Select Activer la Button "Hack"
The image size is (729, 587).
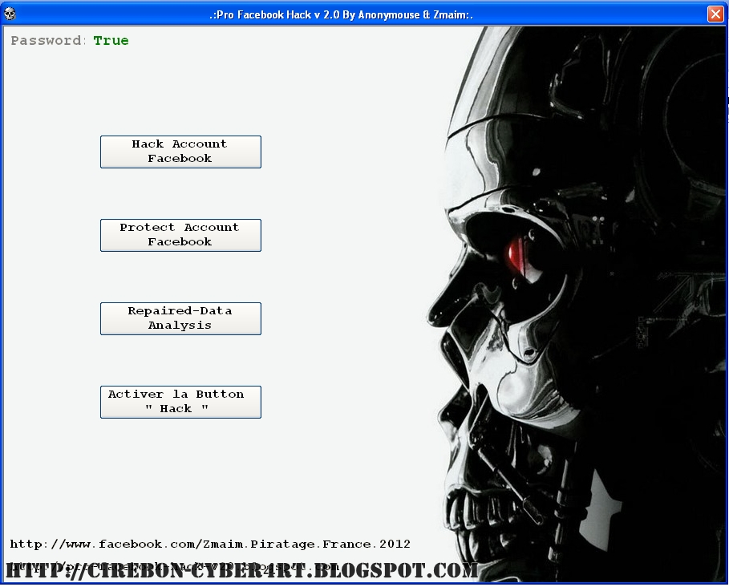(180, 402)
